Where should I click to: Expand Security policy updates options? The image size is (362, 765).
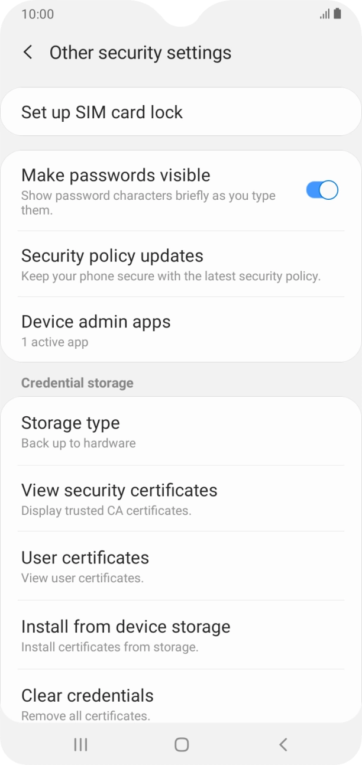click(181, 262)
